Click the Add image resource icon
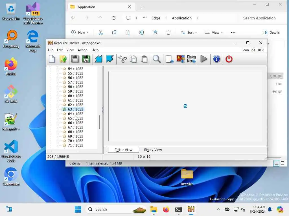 tap(180, 59)
